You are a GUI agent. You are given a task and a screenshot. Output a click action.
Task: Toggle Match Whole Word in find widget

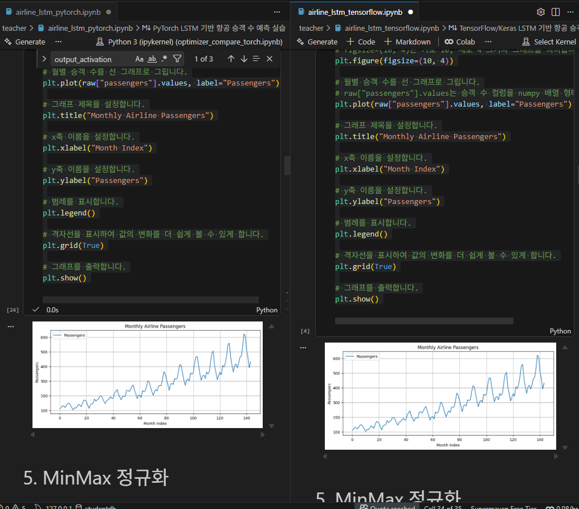pos(152,59)
